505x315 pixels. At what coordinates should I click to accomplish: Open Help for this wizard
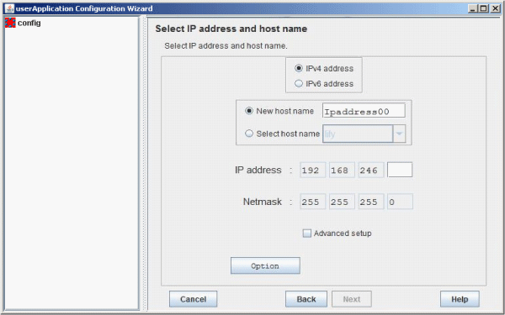[460, 299]
